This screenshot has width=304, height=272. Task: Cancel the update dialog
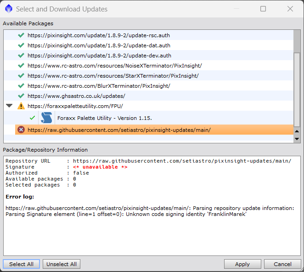(282, 264)
